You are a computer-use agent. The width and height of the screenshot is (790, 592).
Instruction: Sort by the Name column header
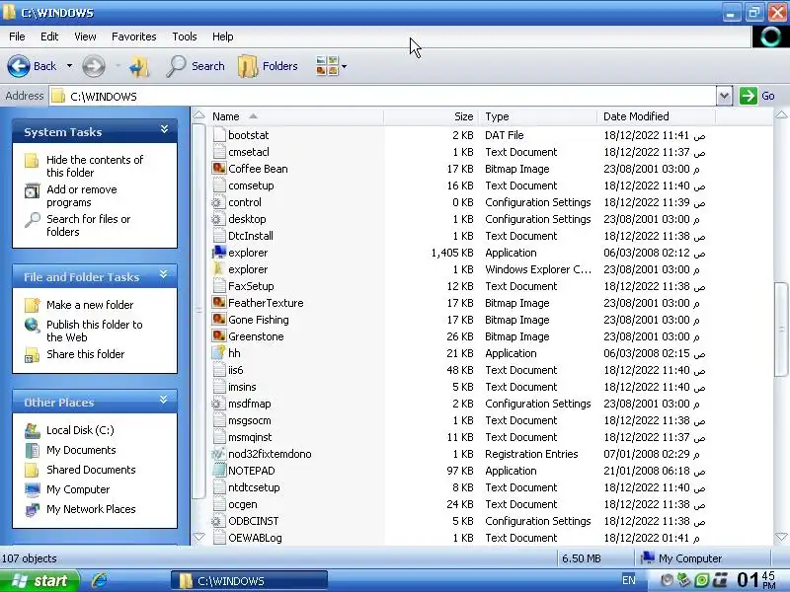295,116
